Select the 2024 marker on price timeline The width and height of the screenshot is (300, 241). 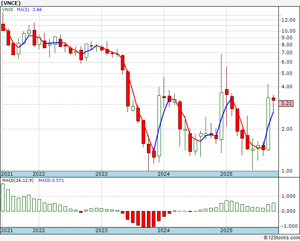tap(164, 174)
